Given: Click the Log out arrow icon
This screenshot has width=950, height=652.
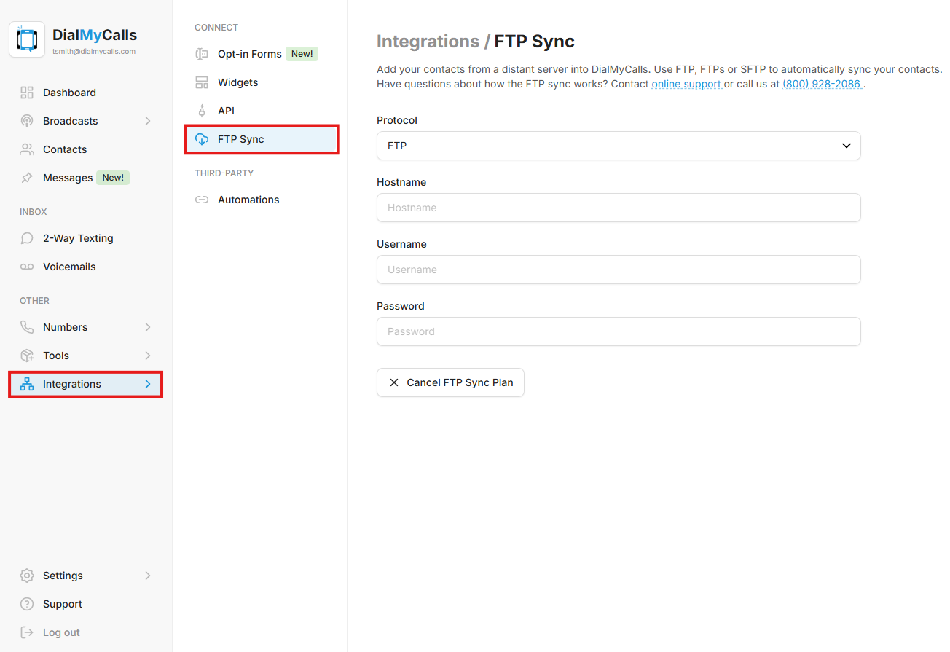Looking at the screenshot, I should (27, 632).
